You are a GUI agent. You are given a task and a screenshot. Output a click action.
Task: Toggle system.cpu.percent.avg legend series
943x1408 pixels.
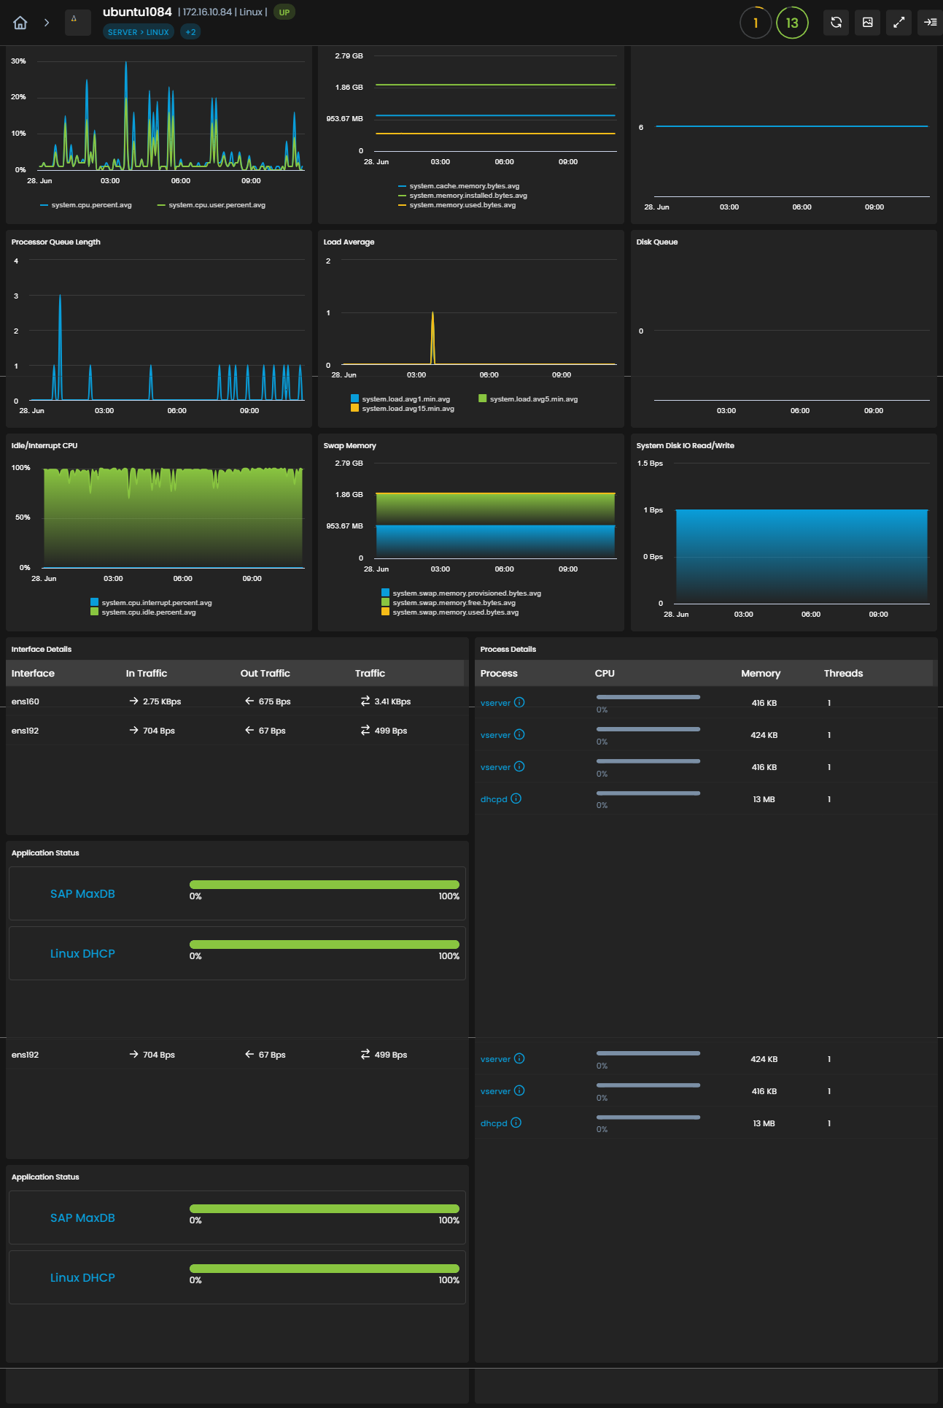86,205
